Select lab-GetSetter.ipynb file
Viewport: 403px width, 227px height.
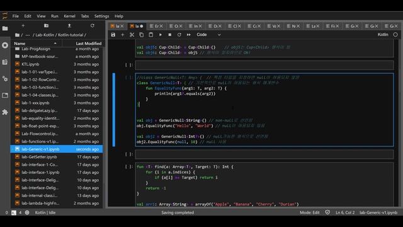coord(57,157)
